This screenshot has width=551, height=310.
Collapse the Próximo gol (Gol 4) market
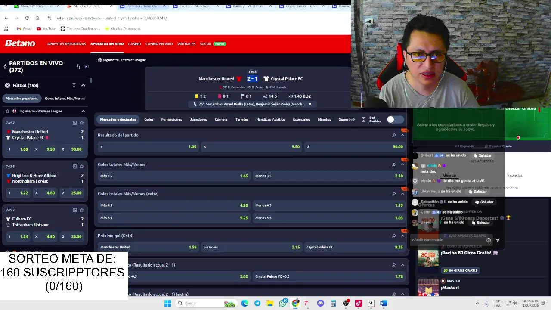402,236
